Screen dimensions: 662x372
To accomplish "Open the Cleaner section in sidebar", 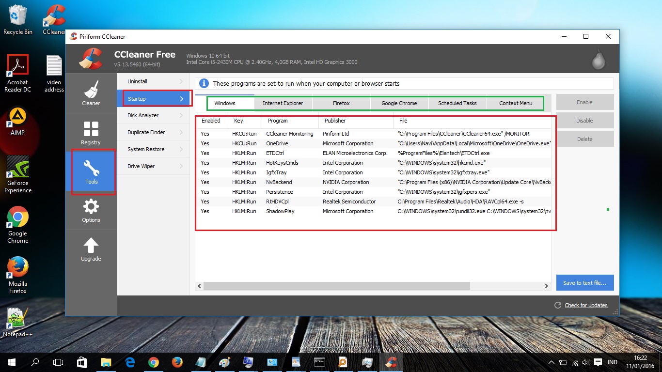I will pyautogui.click(x=91, y=93).
